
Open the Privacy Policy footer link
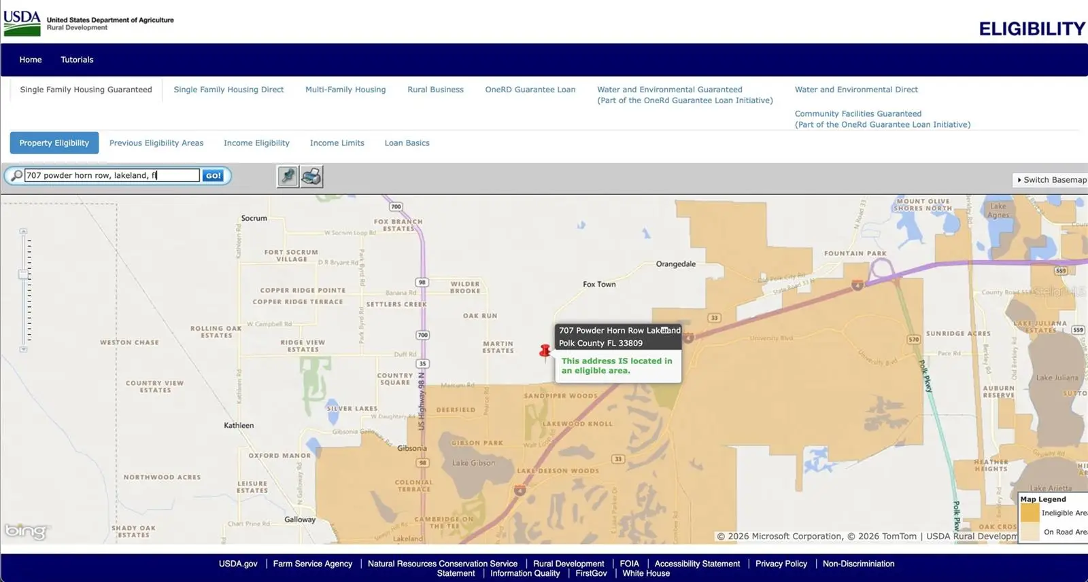click(x=781, y=564)
